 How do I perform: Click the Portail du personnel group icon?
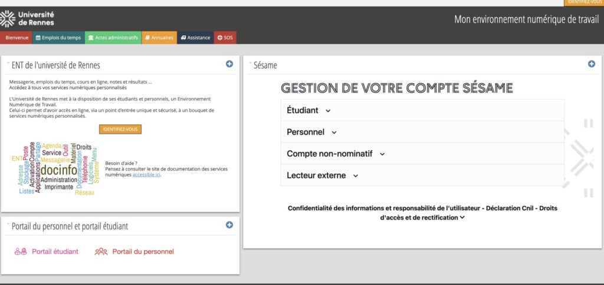(x=101, y=251)
